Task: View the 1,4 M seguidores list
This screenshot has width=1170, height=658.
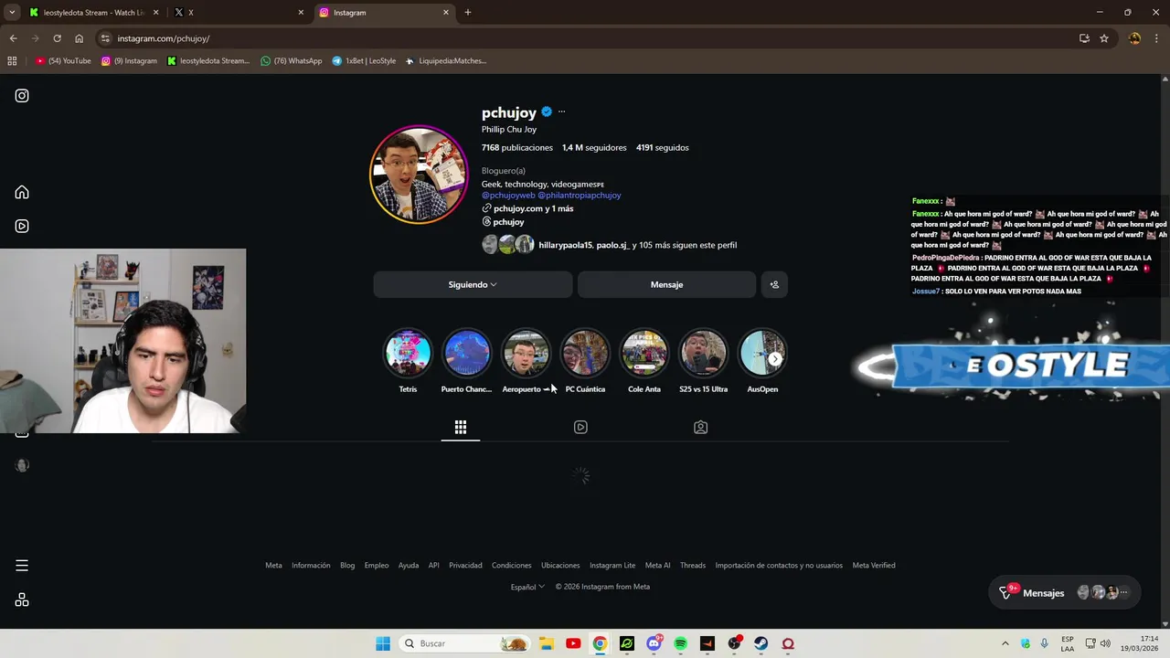Action: 594,147
